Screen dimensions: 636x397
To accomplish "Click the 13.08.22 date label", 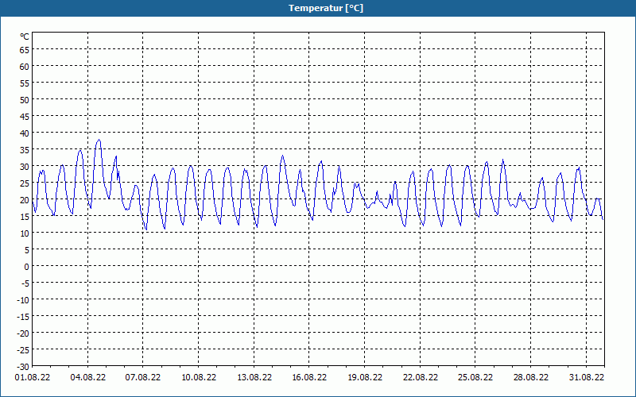I will point(254,377).
